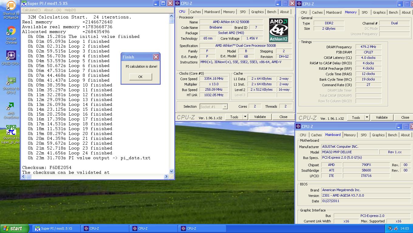Click the vertical scrollbar up arrow in Super PI
The height and width of the screenshot is (233, 413).
coord(171,16)
